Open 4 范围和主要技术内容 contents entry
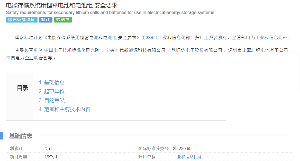Viewport: 300px width, 161px height. click(x=65, y=110)
